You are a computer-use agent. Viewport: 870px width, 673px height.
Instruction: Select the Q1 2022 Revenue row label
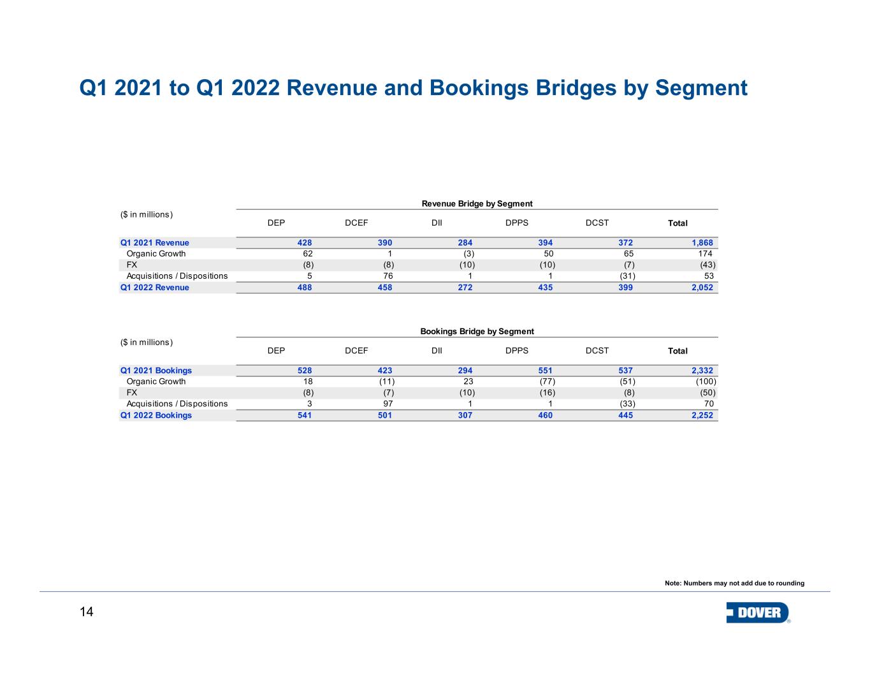tap(155, 287)
